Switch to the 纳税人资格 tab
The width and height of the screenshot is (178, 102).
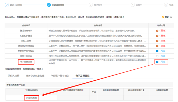(x=13, y=76)
